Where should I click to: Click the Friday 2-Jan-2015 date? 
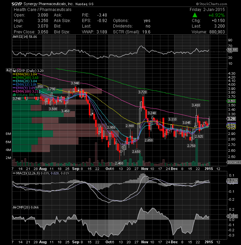coord(207,10)
